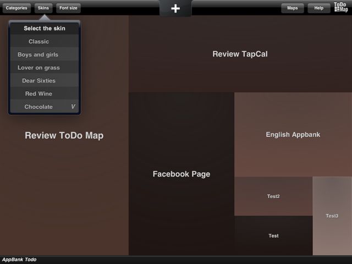
Task: Select the Classic skin
Action: tap(45, 41)
